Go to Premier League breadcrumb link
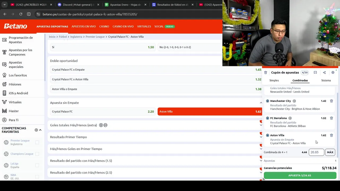The image size is (340, 191). pyautogui.click(x=95, y=37)
